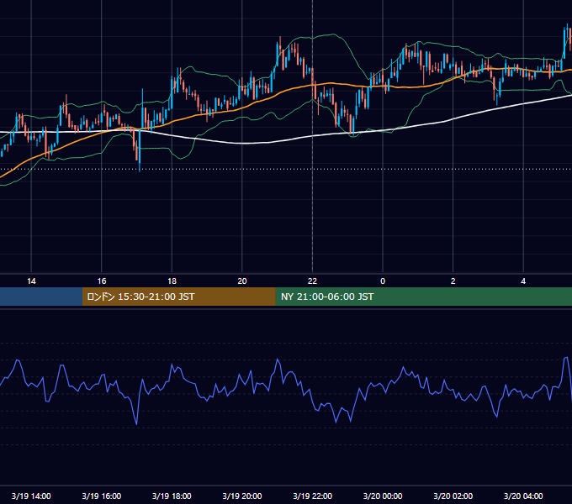Click the 3/20 04:00 time label
The image size is (572, 504).
pos(523,496)
